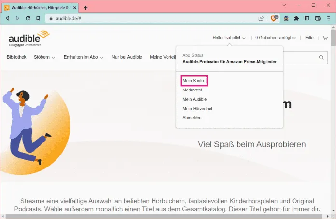Open a new tab with plus icon

[85, 8]
